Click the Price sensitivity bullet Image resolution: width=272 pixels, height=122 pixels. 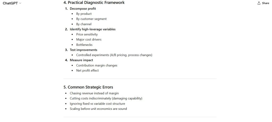pos(87,34)
